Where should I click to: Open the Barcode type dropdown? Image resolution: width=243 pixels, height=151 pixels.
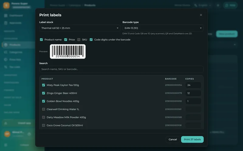click(163, 28)
